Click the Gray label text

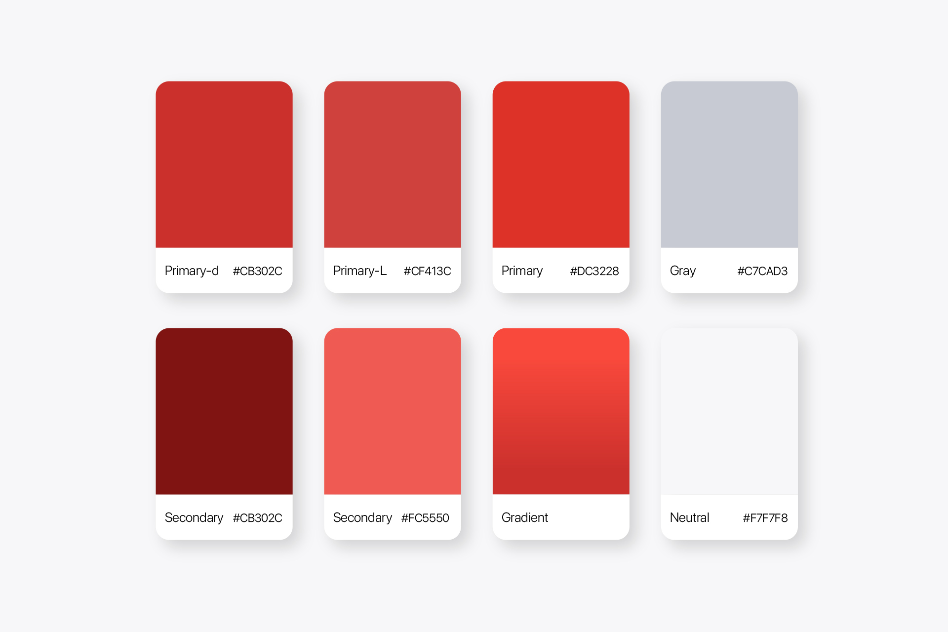point(683,271)
